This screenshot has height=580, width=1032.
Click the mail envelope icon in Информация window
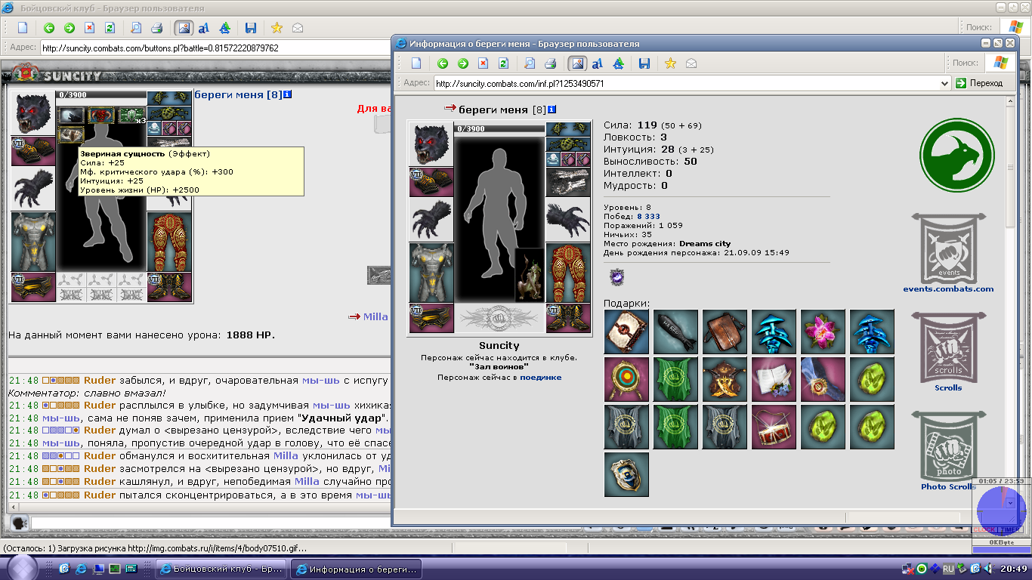(691, 63)
